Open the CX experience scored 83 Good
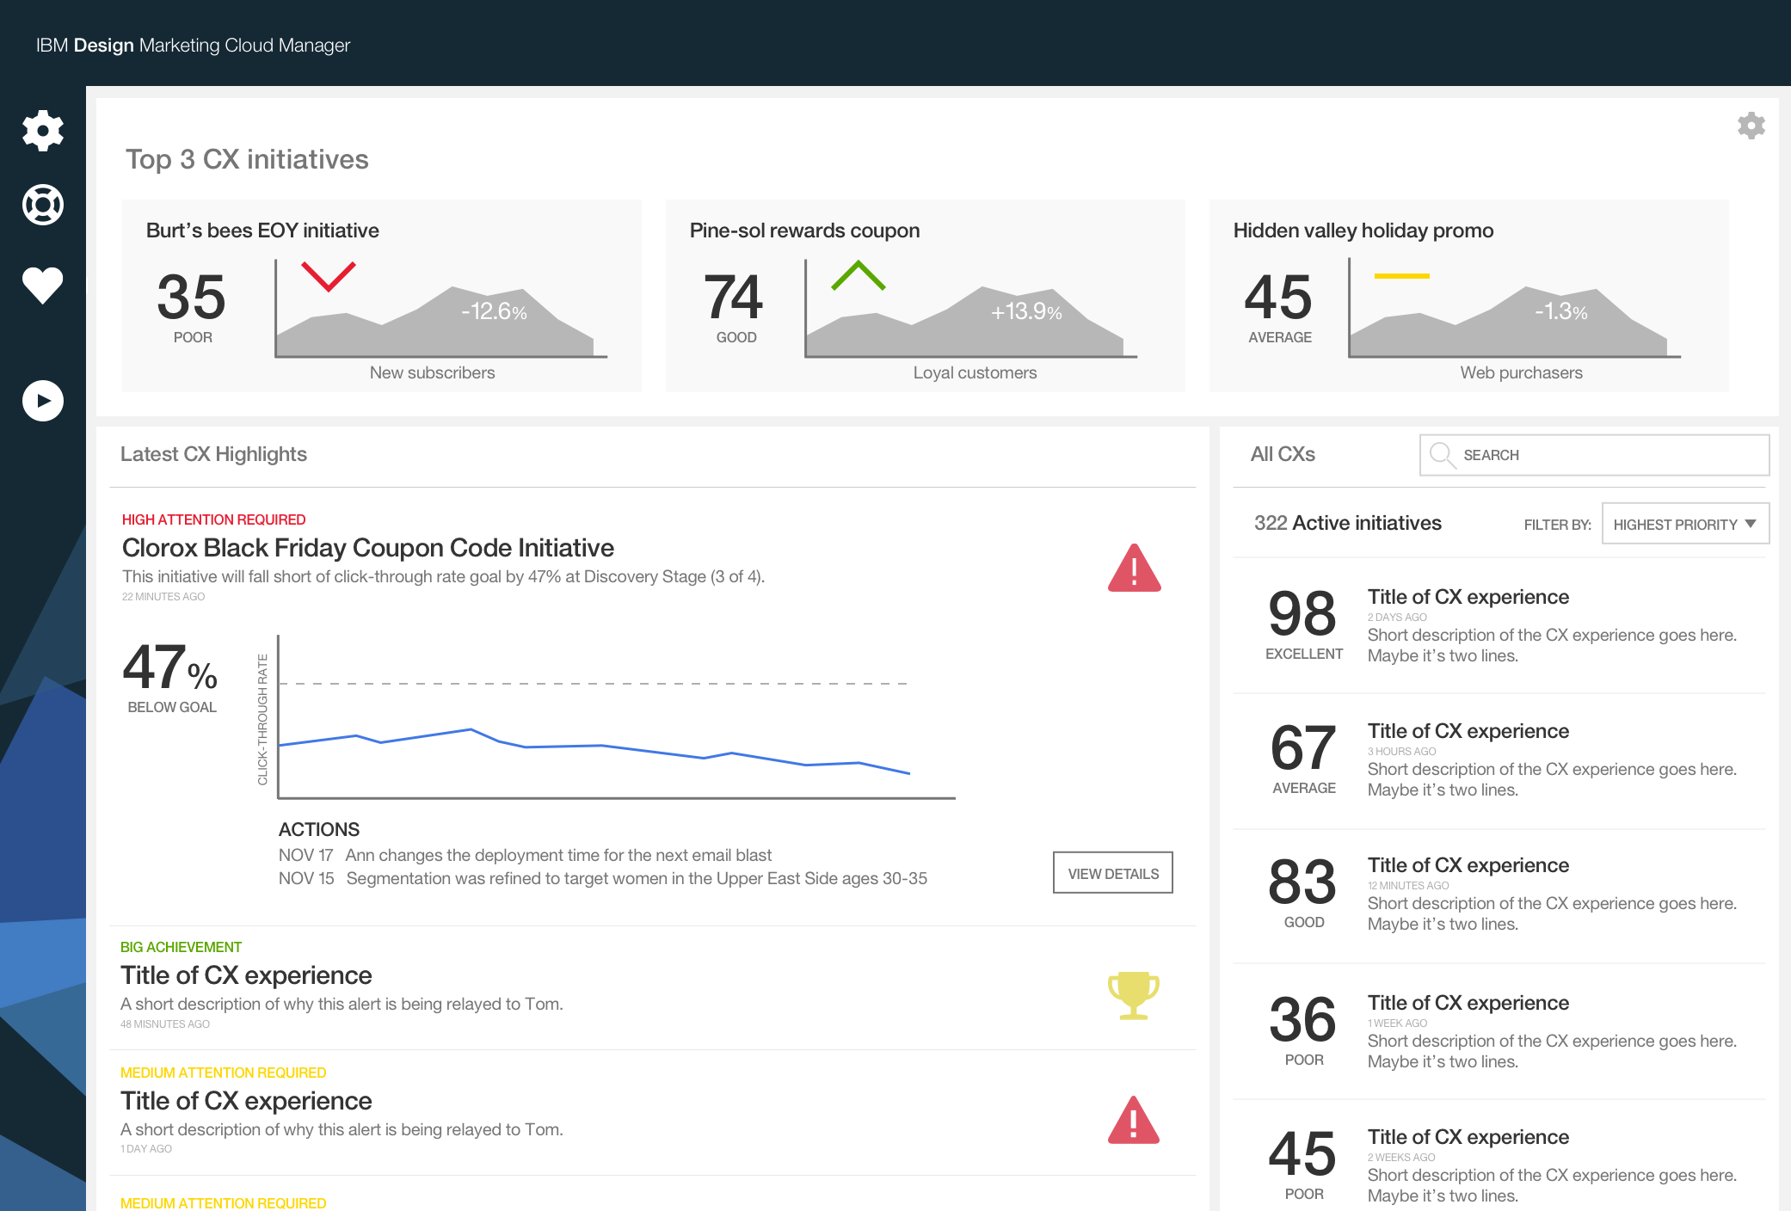The width and height of the screenshot is (1791, 1211). click(x=1468, y=865)
